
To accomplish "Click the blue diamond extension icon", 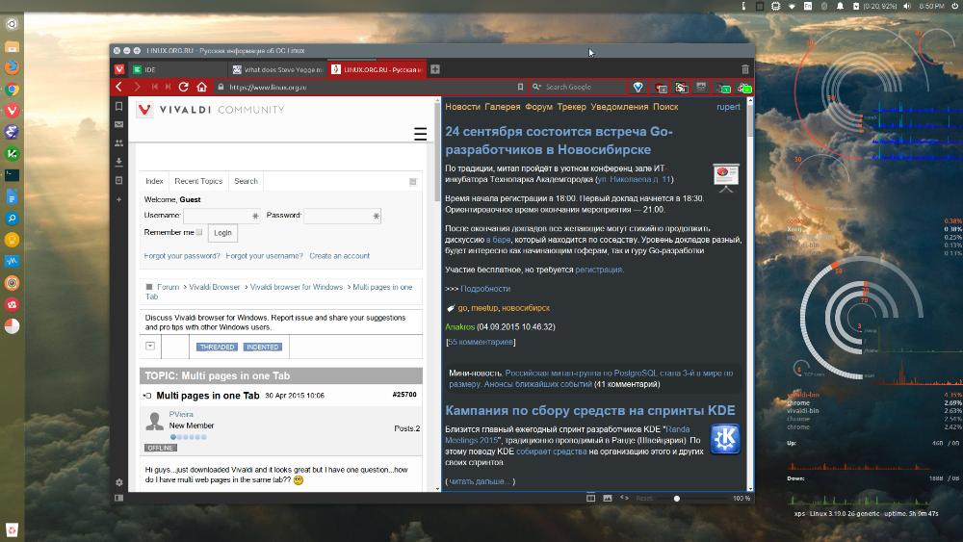I will point(638,88).
